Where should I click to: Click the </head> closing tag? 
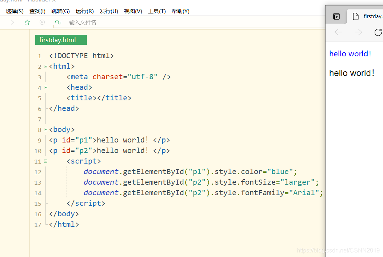click(64, 108)
